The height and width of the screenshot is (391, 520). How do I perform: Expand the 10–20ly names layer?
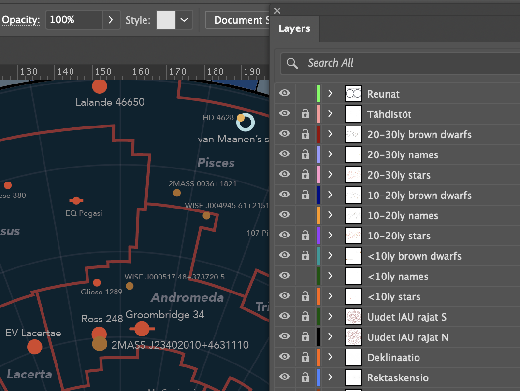tap(330, 215)
